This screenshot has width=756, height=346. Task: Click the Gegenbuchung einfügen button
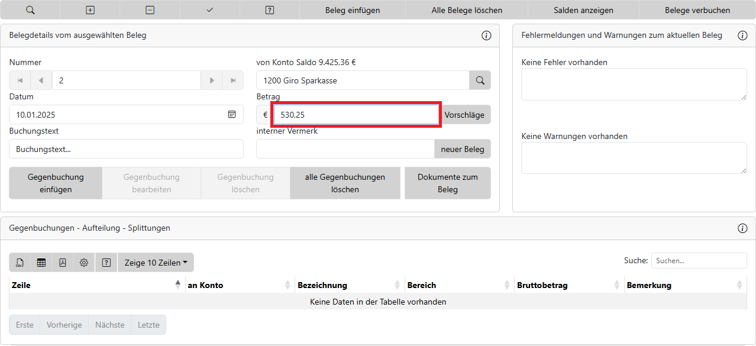pos(56,183)
